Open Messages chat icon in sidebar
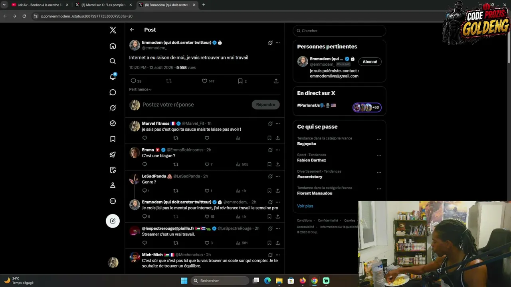 [113, 92]
